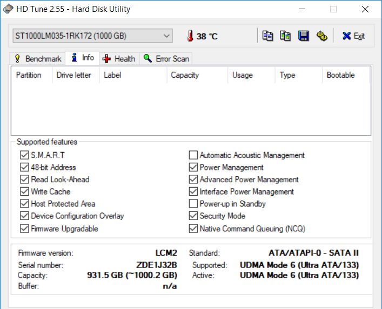Go to the Error Scan tab

166,59
